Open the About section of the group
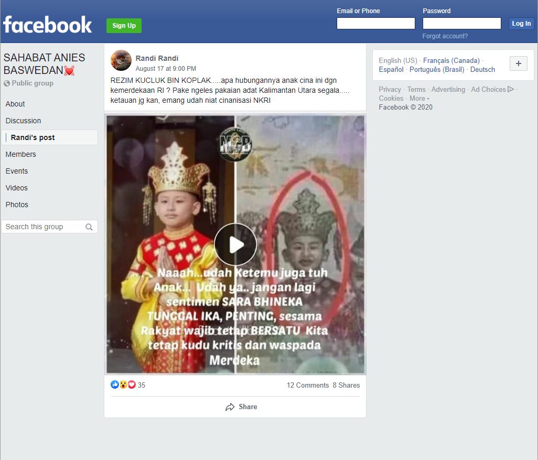This screenshot has height=460, width=538. click(x=15, y=104)
